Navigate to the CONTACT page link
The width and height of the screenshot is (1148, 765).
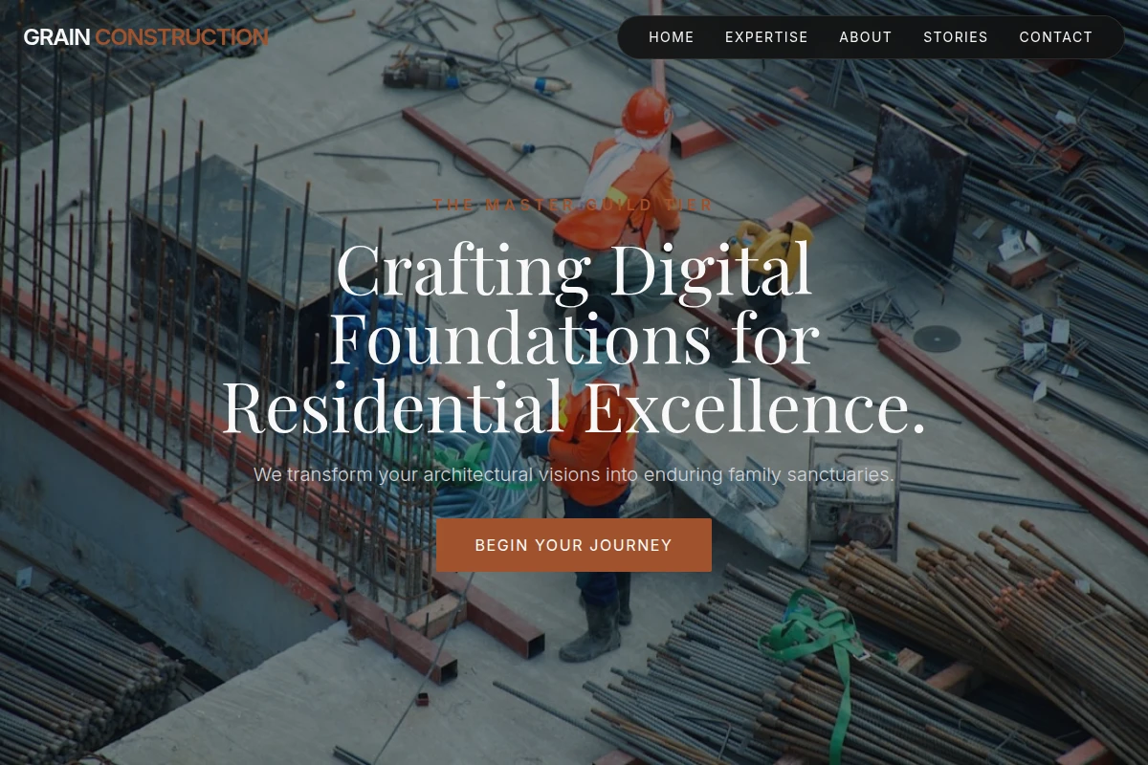(x=1056, y=37)
